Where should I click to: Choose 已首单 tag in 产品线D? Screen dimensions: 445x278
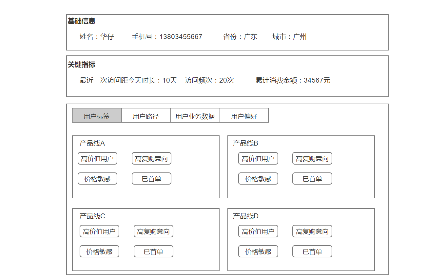312,251
